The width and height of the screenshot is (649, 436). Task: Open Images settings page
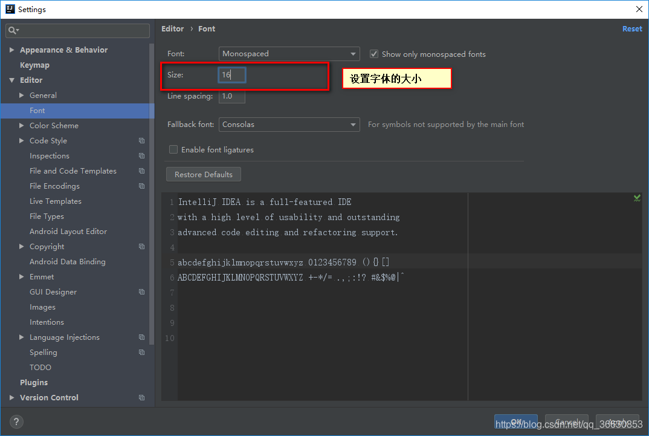42,307
